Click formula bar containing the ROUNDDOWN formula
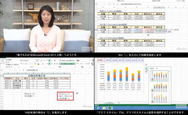This screenshot has width=188, height=115. pos(153,4)
